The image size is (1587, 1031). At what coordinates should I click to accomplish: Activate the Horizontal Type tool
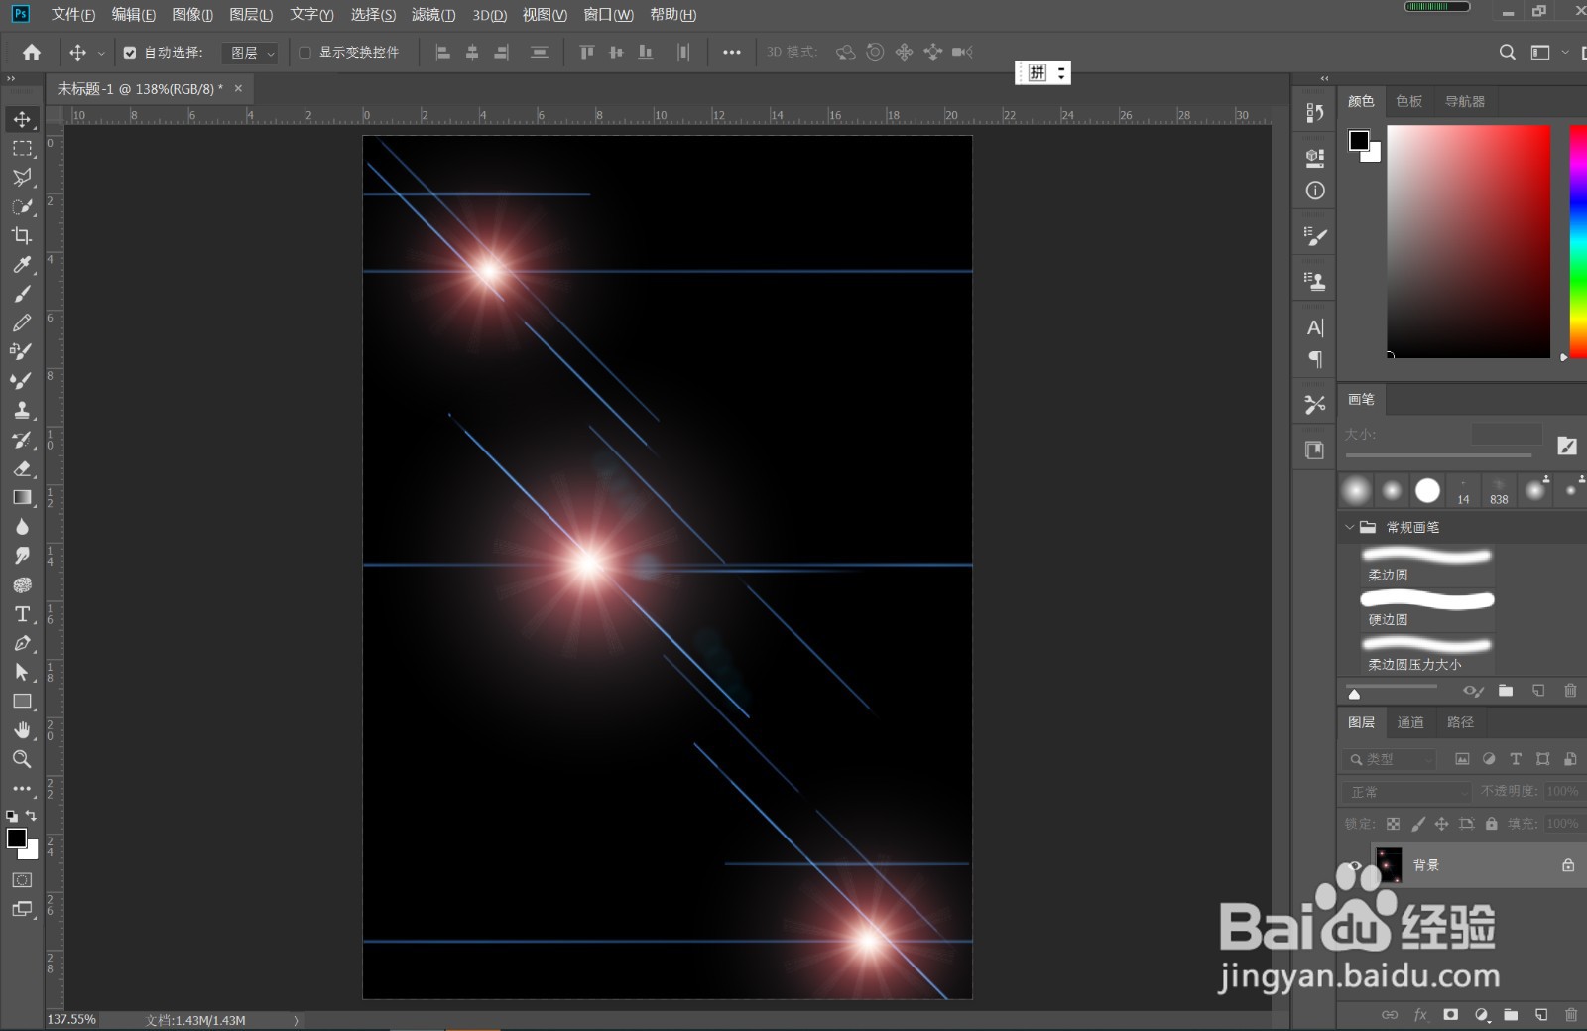pos(22,614)
